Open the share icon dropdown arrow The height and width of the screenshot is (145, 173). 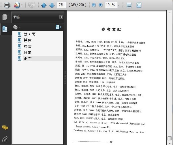(x=22, y=5)
